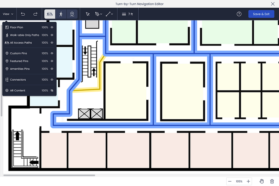Click the Floor Plan layer icon
This screenshot has height=186, width=279.
pyautogui.click(x=7, y=27)
